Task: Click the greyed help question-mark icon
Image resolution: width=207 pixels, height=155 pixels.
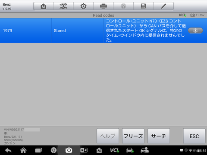Action: coord(123,6)
